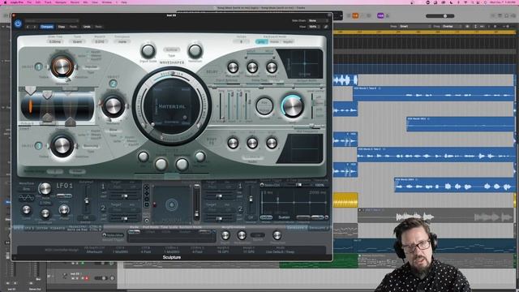The width and height of the screenshot is (519, 292).
Task: Click the Transpose value field
Action: 122,41
